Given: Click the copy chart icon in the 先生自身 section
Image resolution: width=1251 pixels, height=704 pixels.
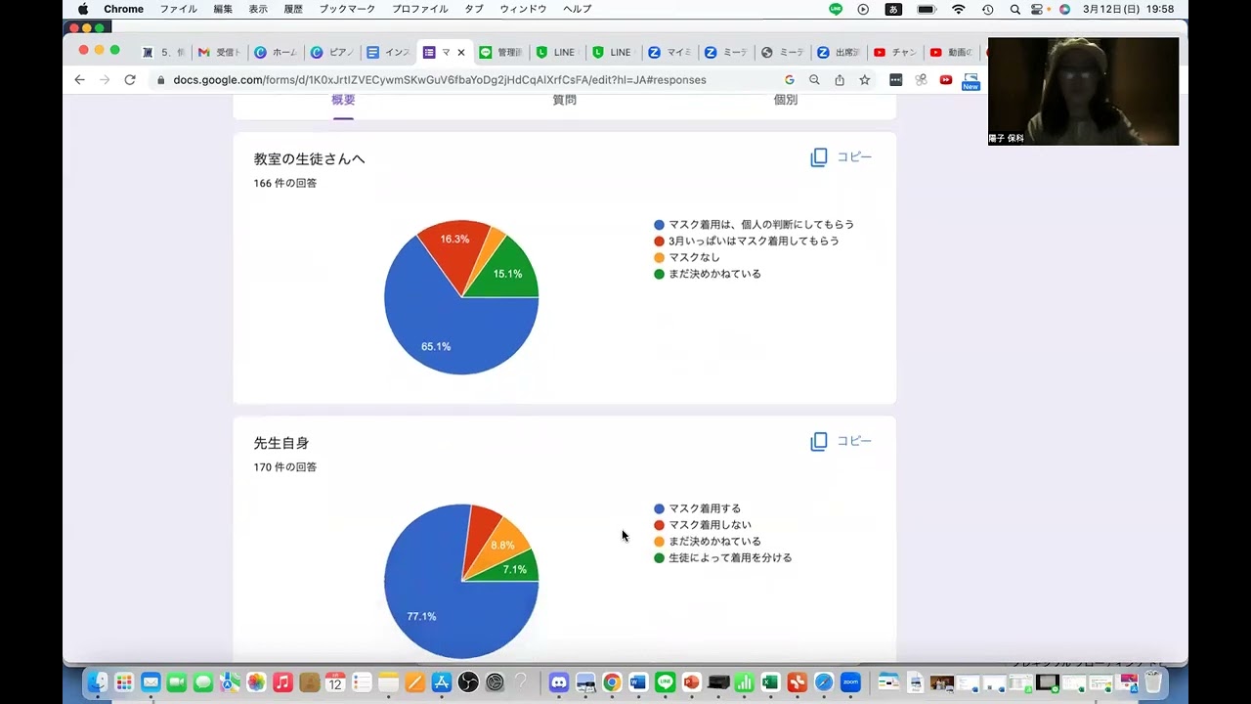Looking at the screenshot, I should [819, 441].
